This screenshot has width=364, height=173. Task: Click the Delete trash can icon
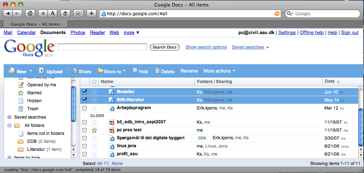[x=158, y=71]
